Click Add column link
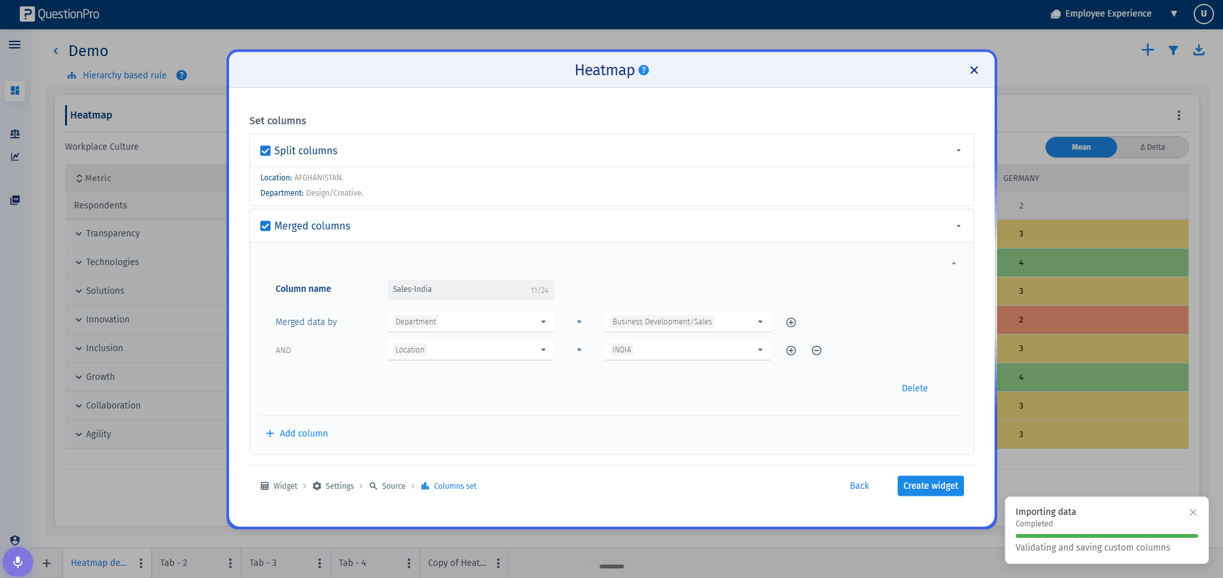Viewport: 1223px width, 578px height. (x=297, y=434)
